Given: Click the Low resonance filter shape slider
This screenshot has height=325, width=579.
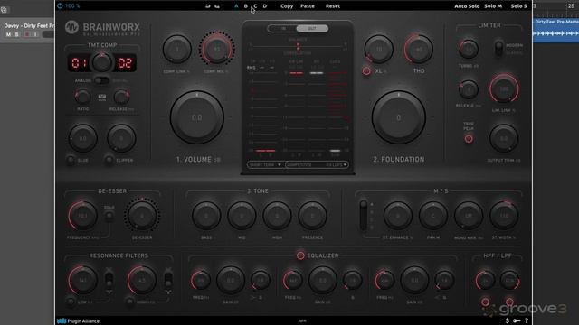Looking at the screenshot, I should tap(109, 280).
